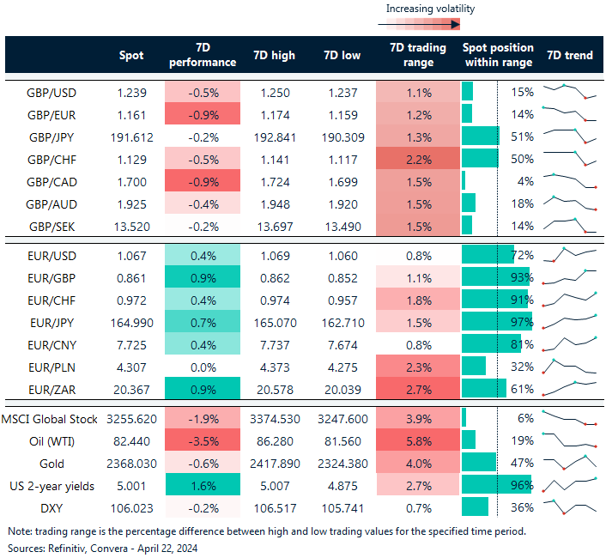The image size is (612, 558).
Task: Select the GBP/USD 7D trend sparkline
Action: coord(569,92)
